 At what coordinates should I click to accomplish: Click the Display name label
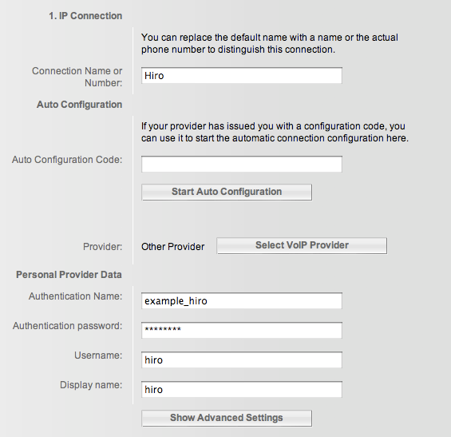(x=91, y=385)
